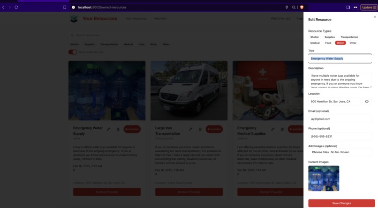Toggle Available status on Large Van Transportation
Viewport: 378px width, 208px height.
214,129
